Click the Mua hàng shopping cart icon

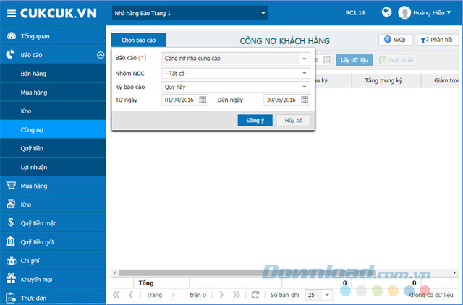[x=10, y=186]
